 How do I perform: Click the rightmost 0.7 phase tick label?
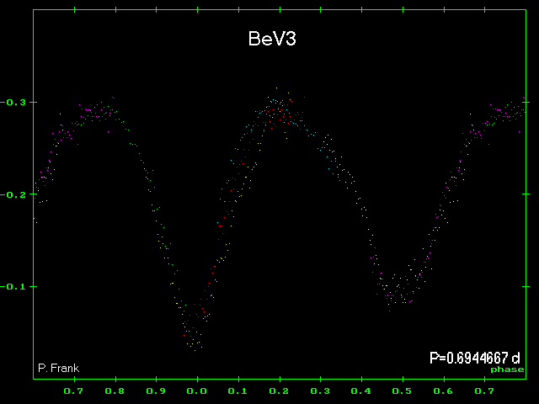click(x=484, y=391)
